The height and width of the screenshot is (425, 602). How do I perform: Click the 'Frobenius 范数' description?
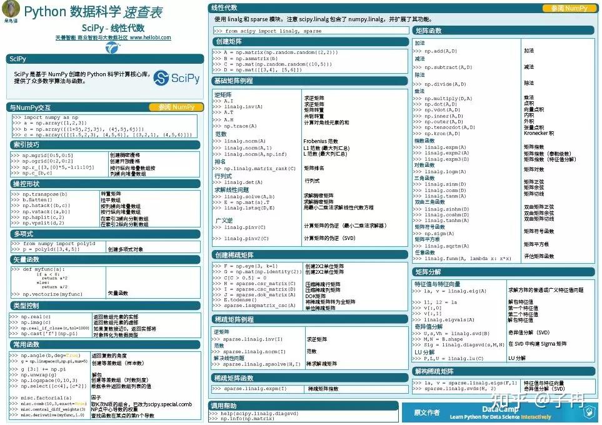point(321,142)
